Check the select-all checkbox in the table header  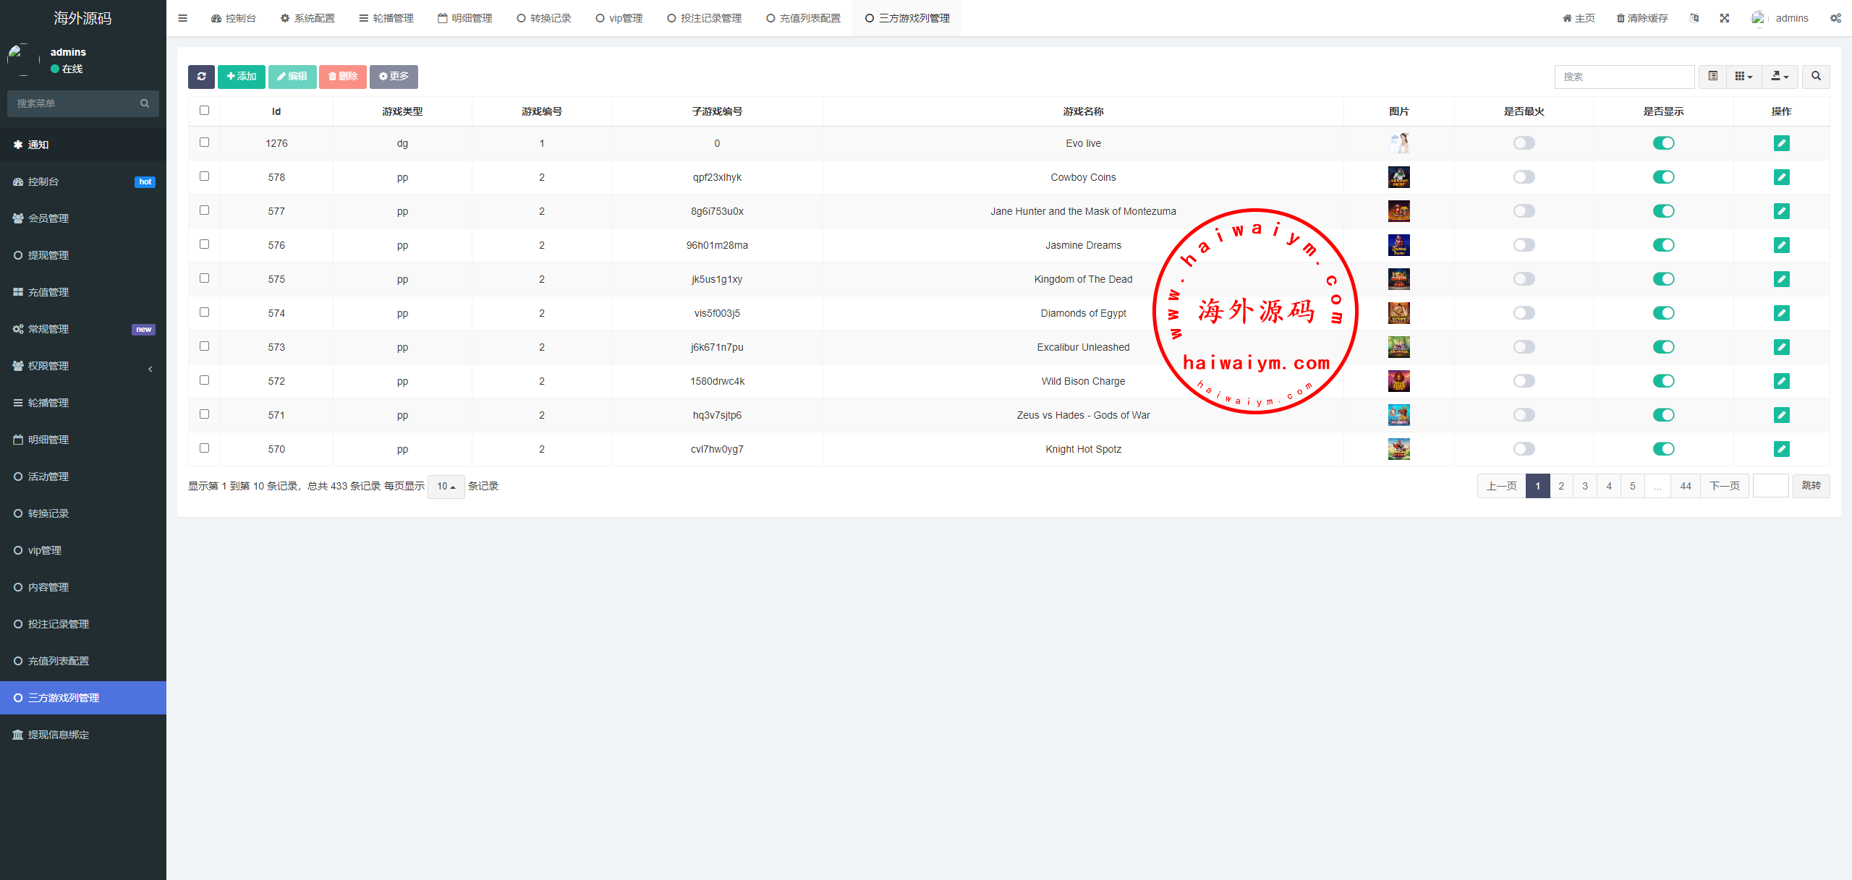tap(204, 111)
